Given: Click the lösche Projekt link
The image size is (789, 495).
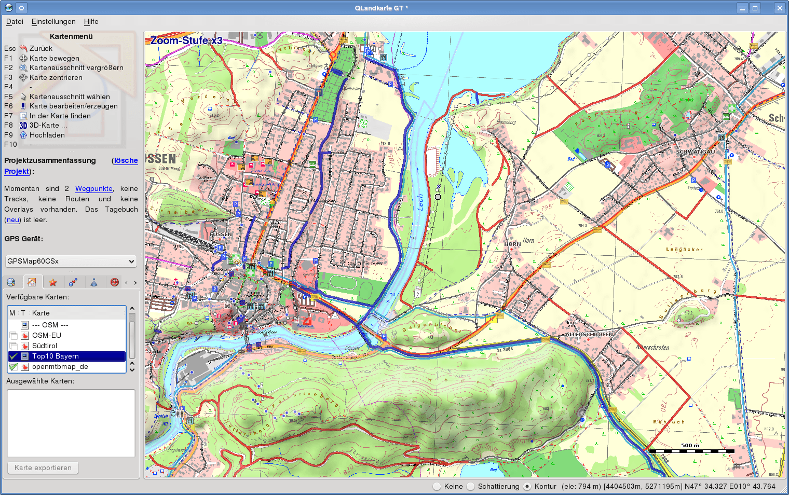Looking at the screenshot, I should pyautogui.click(x=126, y=160).
